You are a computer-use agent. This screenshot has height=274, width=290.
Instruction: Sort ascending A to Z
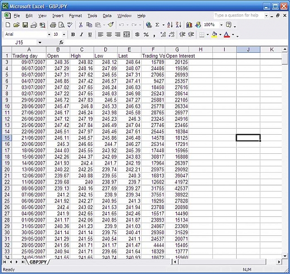click(170, 25)
